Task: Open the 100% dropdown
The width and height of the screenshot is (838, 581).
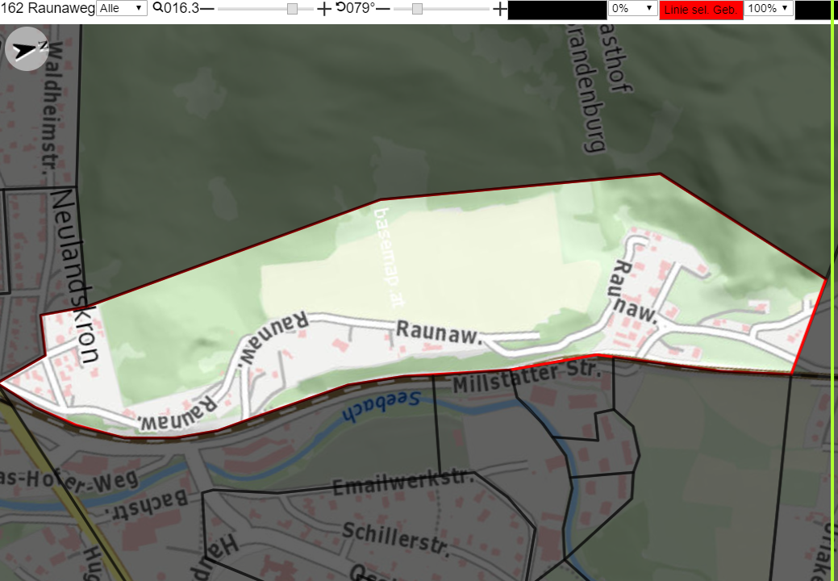Action: (x=768, y=8)
